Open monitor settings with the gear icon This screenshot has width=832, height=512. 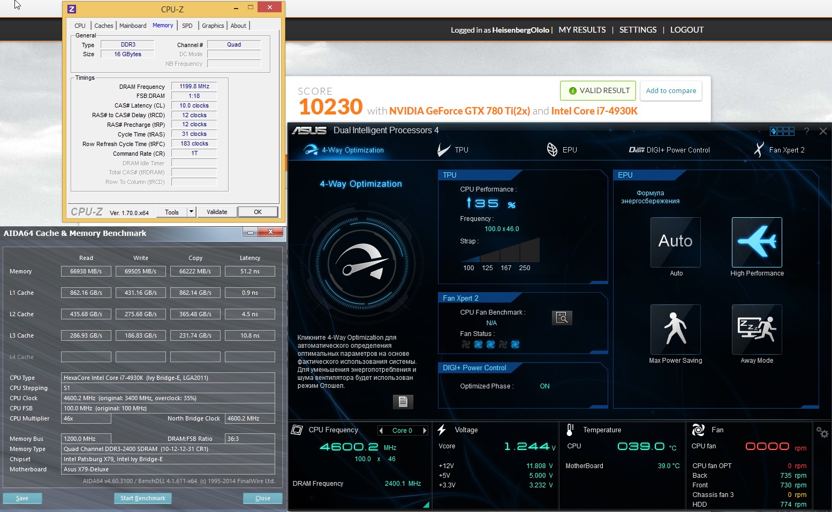[x=822, y=432]
